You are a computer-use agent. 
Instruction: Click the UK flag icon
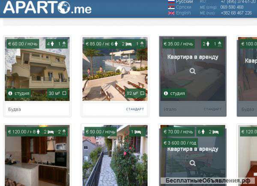[x=171, y=13]
